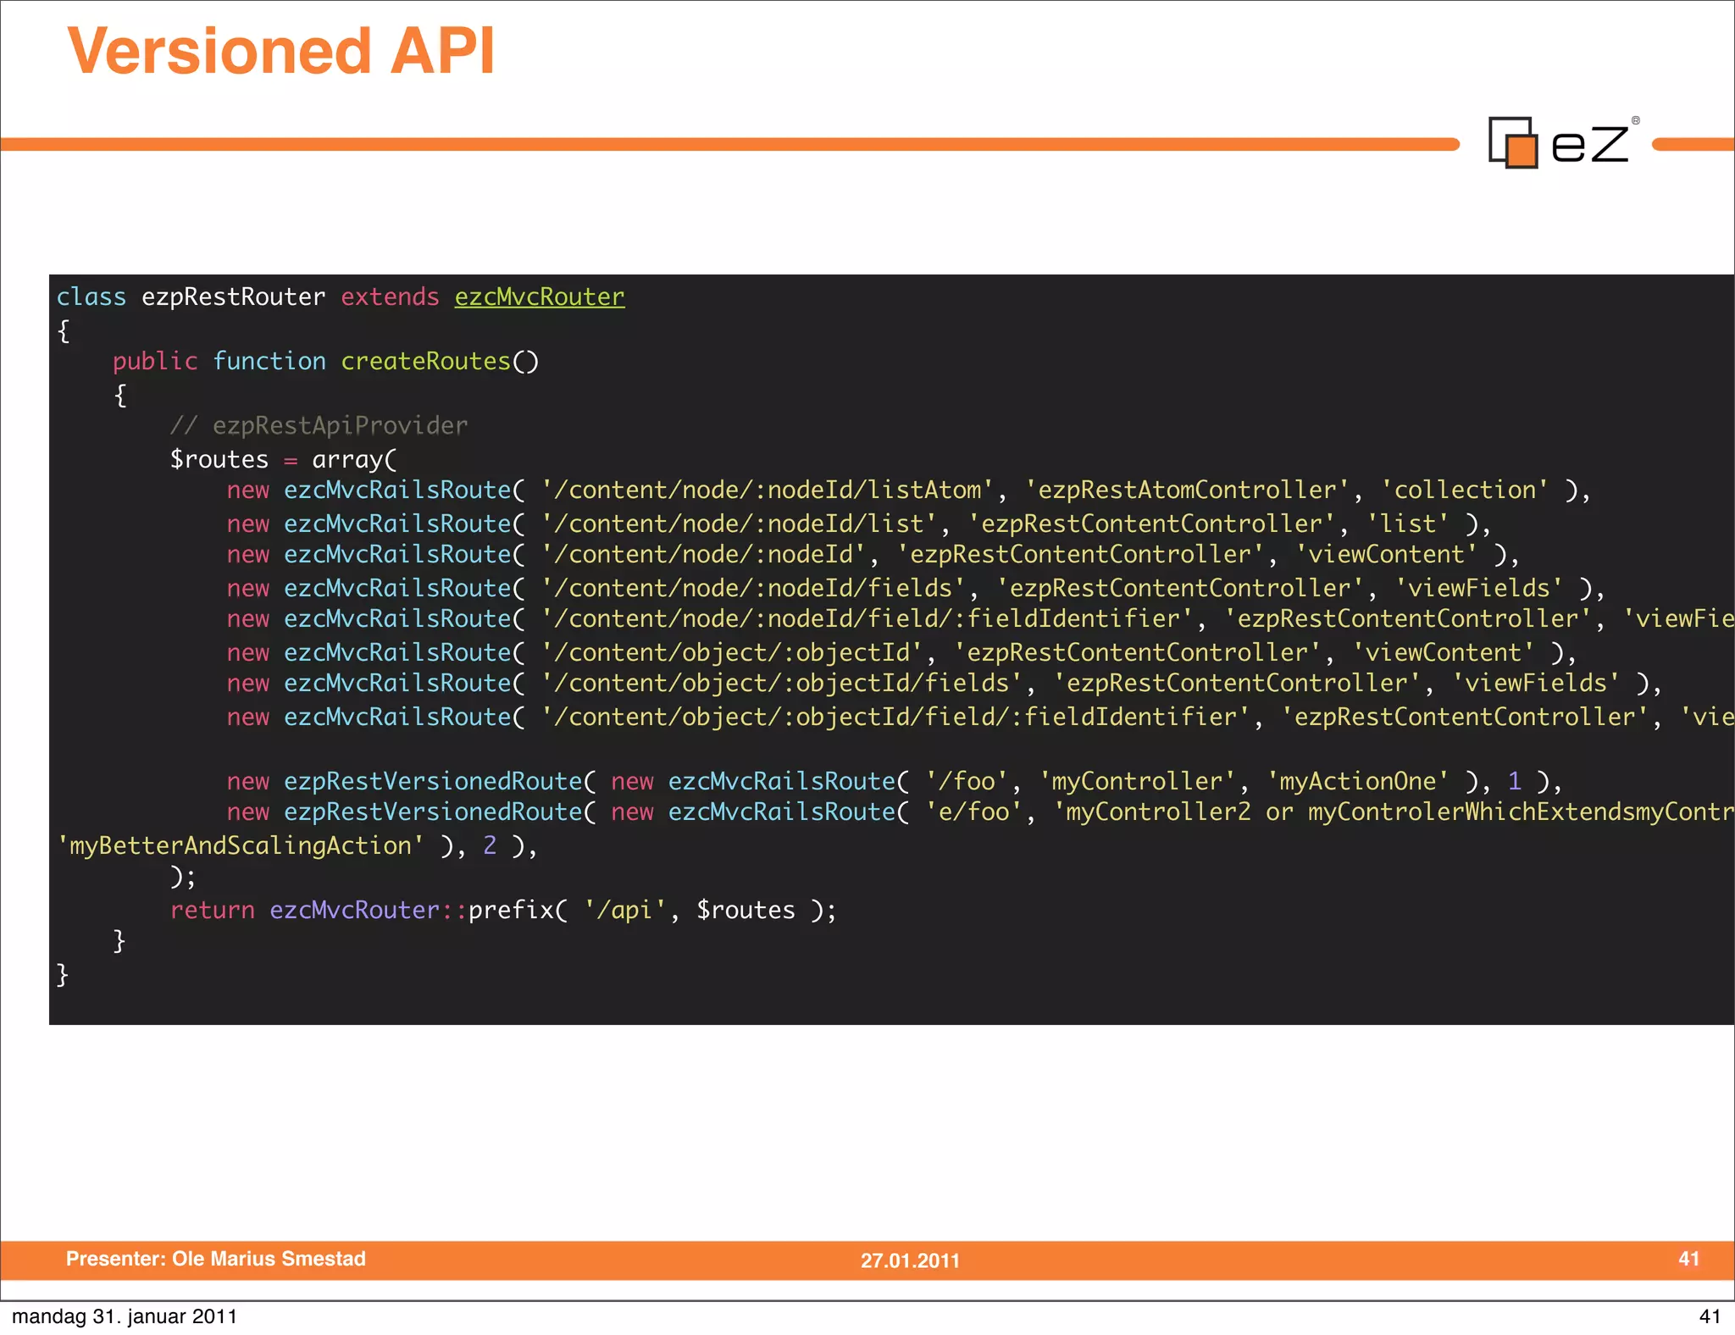Click the '/content/node/:nodeId' route string
The image size is (1735, 1335).
coord(703,554)
